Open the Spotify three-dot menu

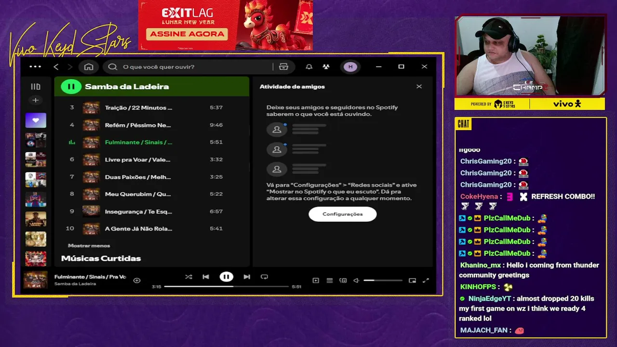coord(35,67)
